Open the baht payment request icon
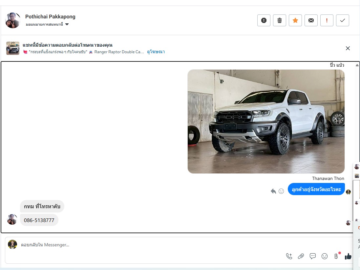The image size is (360, 270). pyautogui.click(x=336, y=256)
